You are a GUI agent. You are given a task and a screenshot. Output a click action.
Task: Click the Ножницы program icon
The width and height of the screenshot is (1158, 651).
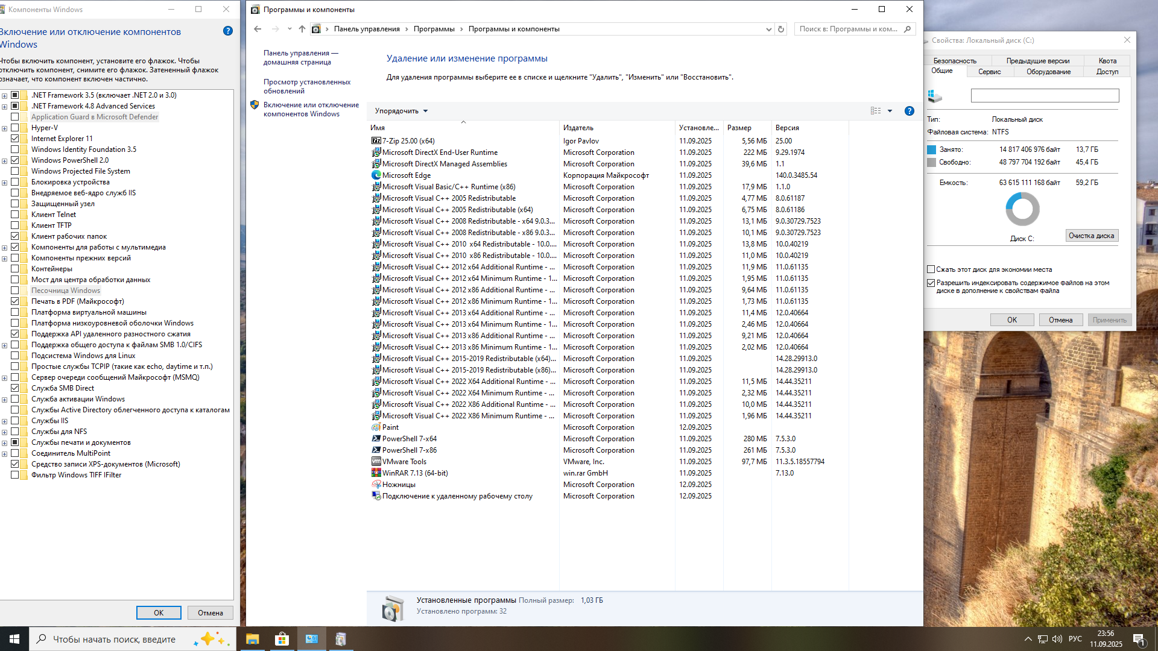click(x=376, y=485)
